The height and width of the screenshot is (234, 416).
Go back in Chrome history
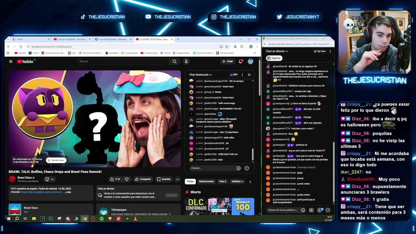tap(8, 46)
